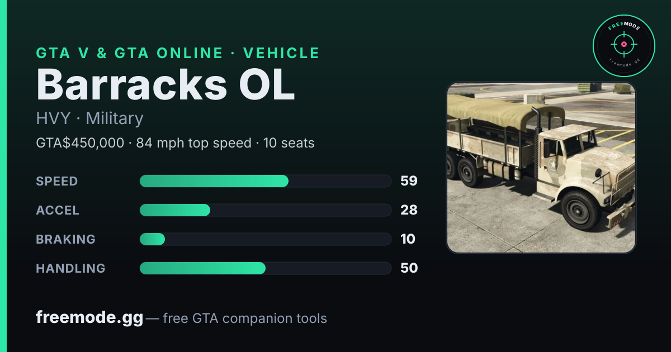The image size is (671, 352).
Task: Click the HVY · Military class label
Action: coord(89,118)
